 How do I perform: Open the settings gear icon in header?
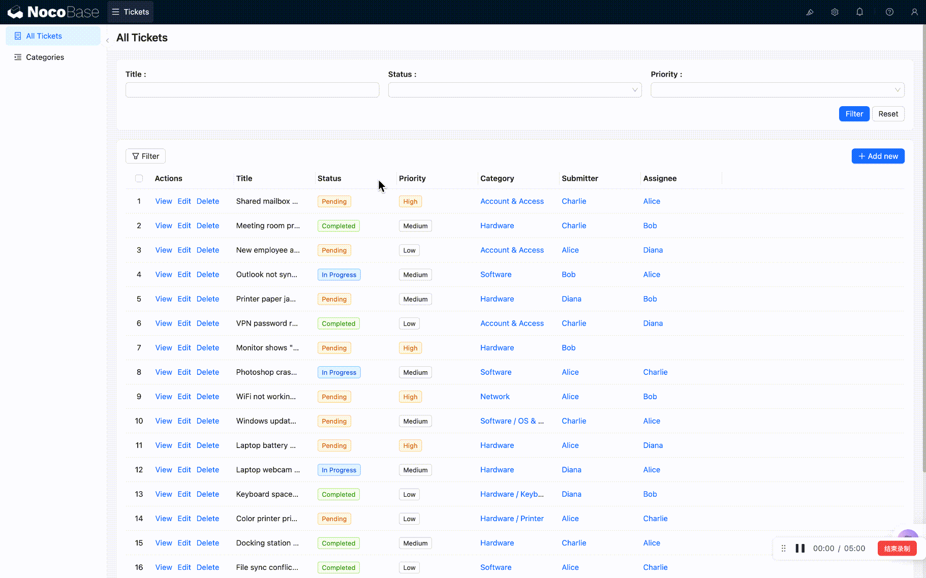pos(835,12)
